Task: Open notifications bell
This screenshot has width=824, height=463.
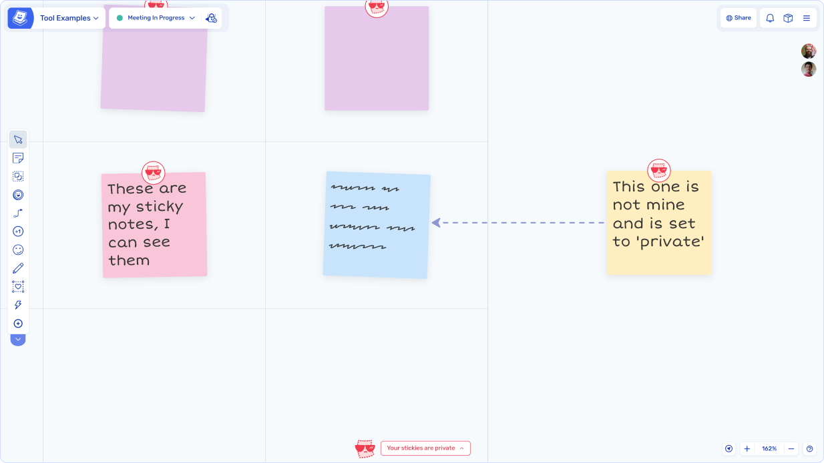Action: pyautogui.click(x=770, y=18)
